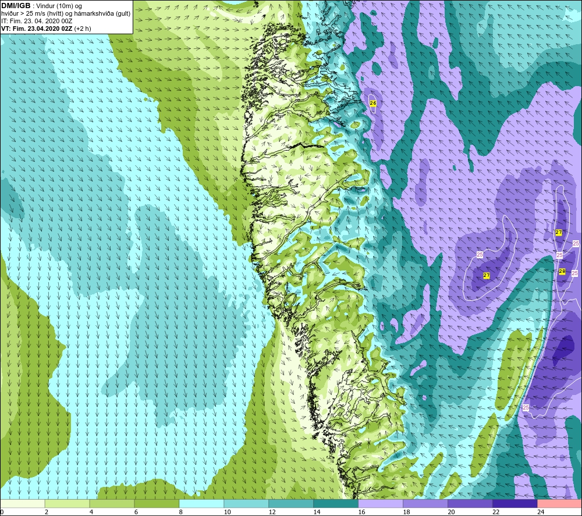This screenshot has height=516, width=582.
Task: Click the white '25' label left of the oval contour
Action: (480, 255)
